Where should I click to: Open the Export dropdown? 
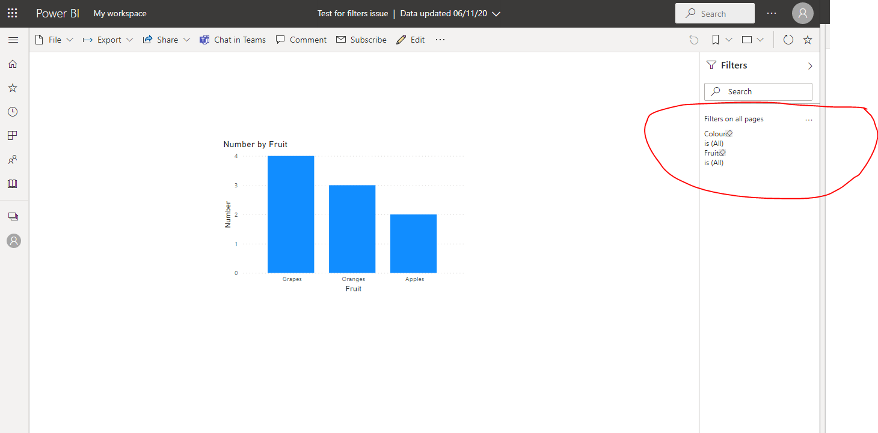coord(108,40)
